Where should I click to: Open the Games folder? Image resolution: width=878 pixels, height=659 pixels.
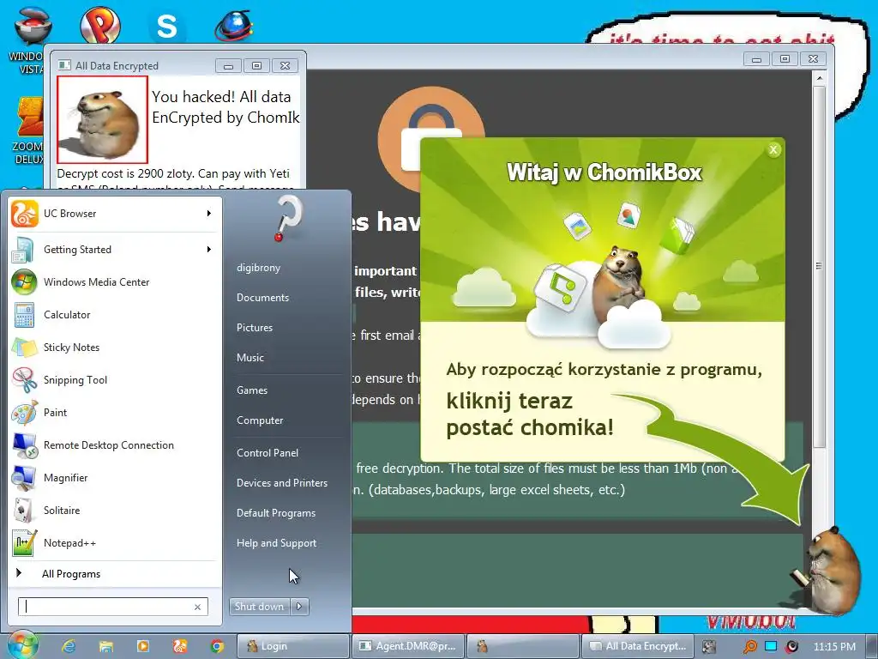[251, 390]
